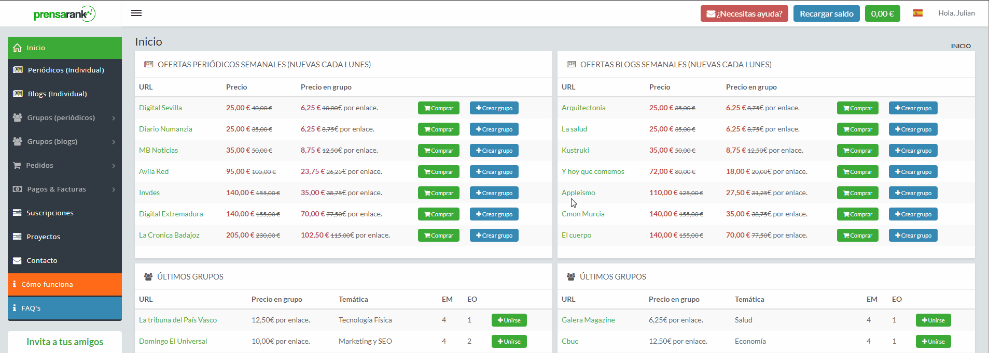Toggle the hamburger sidebar menu
Screen dimensions: 989x353
click(136, 13)
